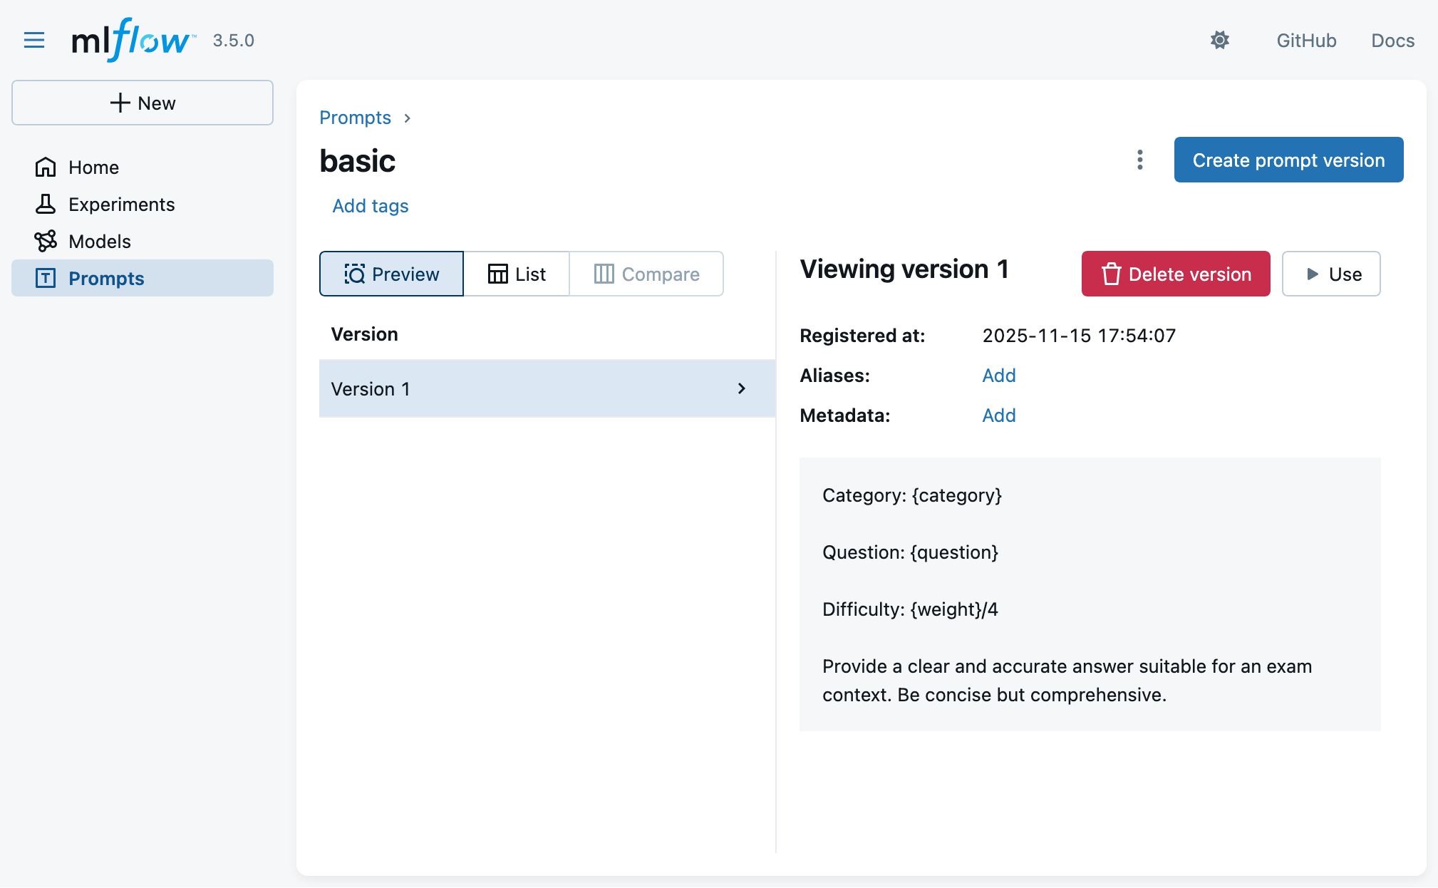The height and width of the screenshot is (888, 1438).
Task: Click the Use play button
Action: [1330, 274]
